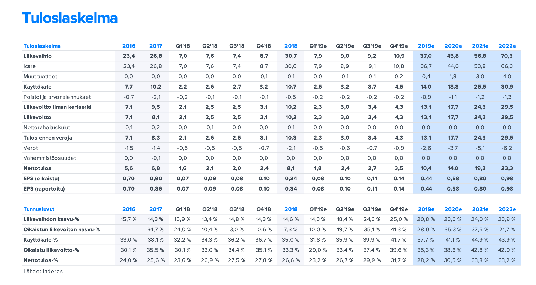Click the 2018 Liikevaihto value 30,7

[291, 56]
